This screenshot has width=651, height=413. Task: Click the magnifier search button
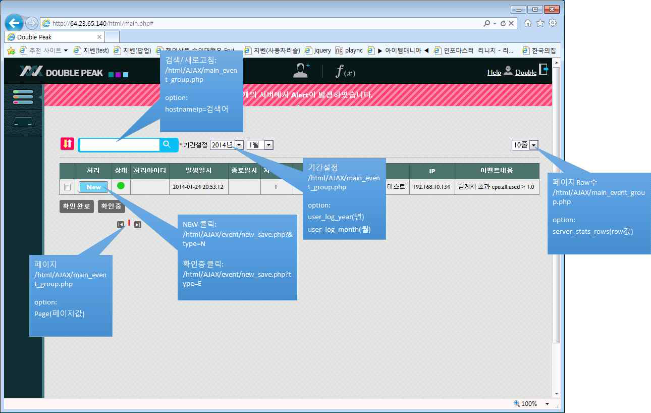coord(167,145)
